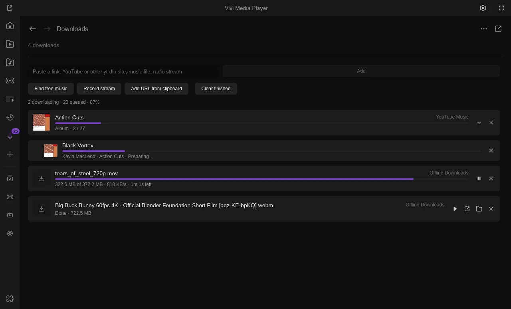Click the Find free music button
The width and height of the screenshot is (511, 309).
(x=51, y=89)
